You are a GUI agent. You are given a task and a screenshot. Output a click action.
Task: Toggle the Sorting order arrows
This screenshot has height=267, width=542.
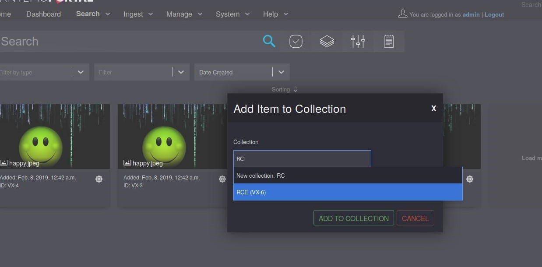296,89
